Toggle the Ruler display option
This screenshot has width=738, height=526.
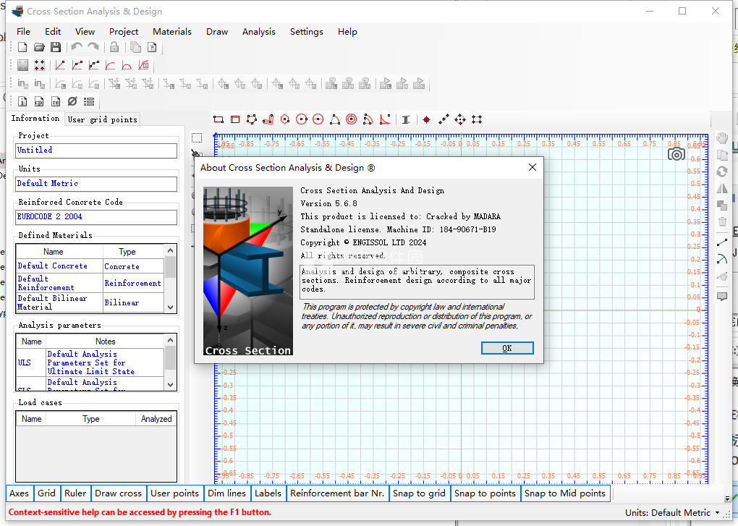pyautogui.click(x=75, y=493)
